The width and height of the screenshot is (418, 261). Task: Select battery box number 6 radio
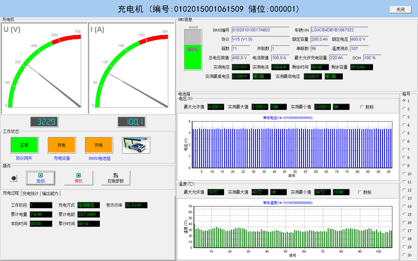[x=404, y=141]
